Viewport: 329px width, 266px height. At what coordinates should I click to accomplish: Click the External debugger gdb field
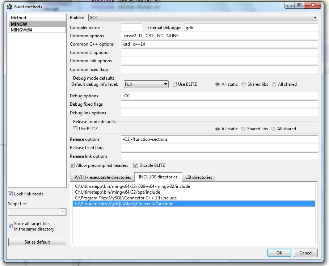(251, 28)
